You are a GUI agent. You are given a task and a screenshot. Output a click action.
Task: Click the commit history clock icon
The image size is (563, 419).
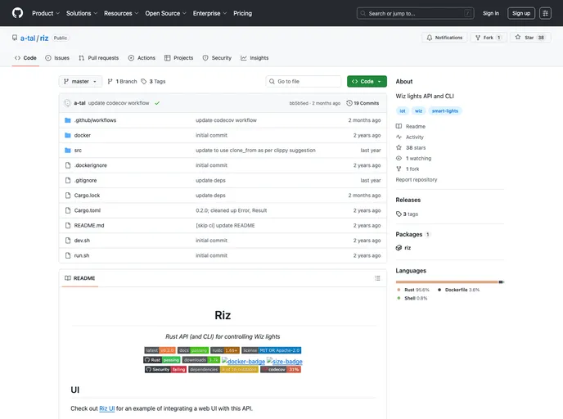point(349,103)
